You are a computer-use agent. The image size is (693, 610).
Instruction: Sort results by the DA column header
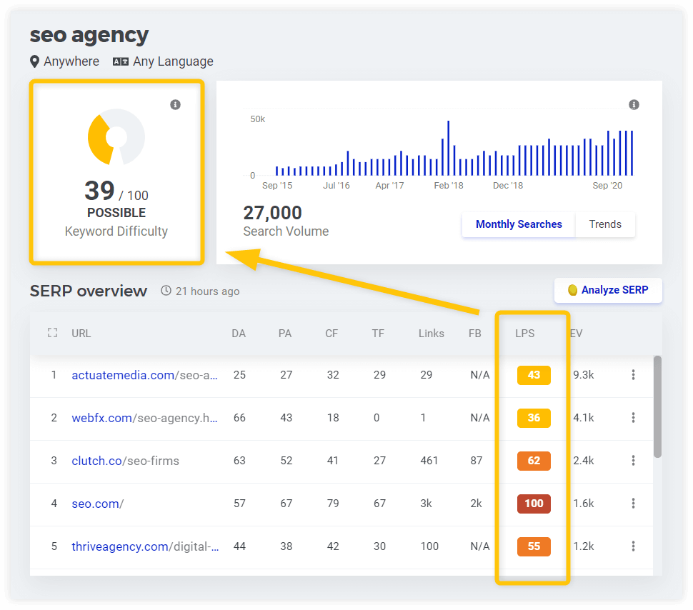point(239,333)
